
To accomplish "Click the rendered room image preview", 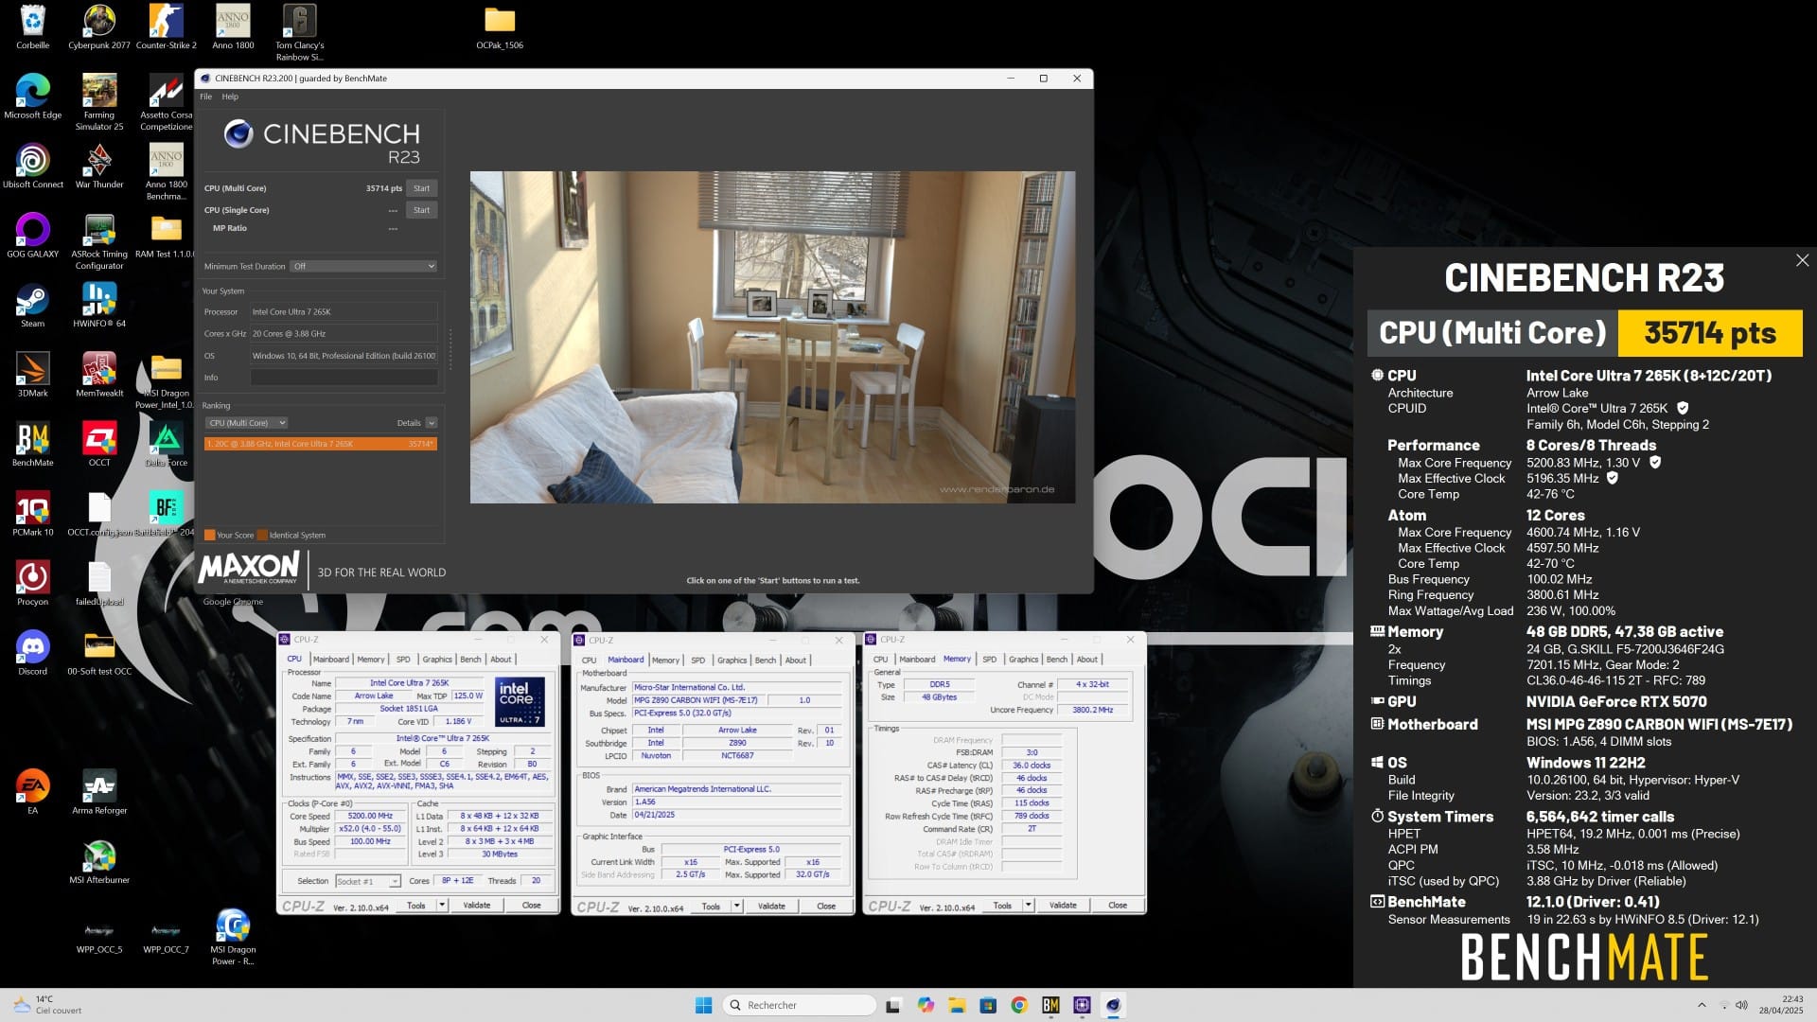I will (x=772, y=337).
